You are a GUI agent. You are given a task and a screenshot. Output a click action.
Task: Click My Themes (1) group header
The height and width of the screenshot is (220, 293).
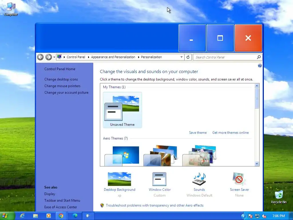coord(114,87)
